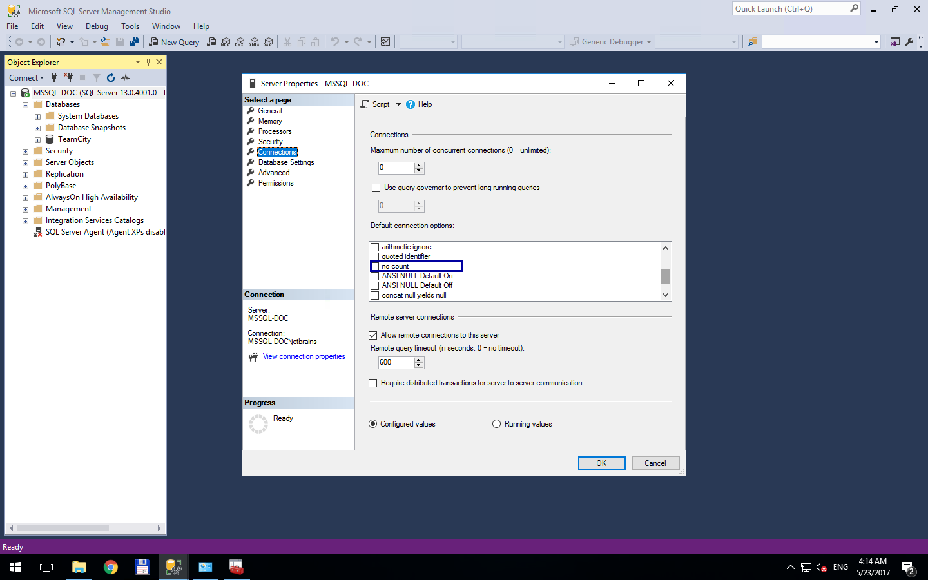Image resolution: width=928 pixels, height=580 pixels.
Task: Click the Save All toolbar icon
Action: click(x=134, y=42)
